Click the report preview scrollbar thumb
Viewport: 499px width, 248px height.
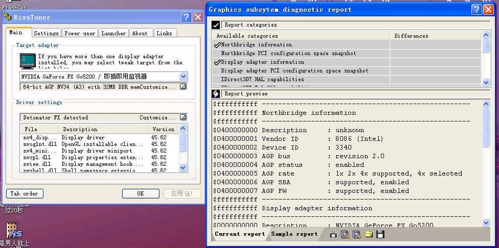tap(486, 128)
